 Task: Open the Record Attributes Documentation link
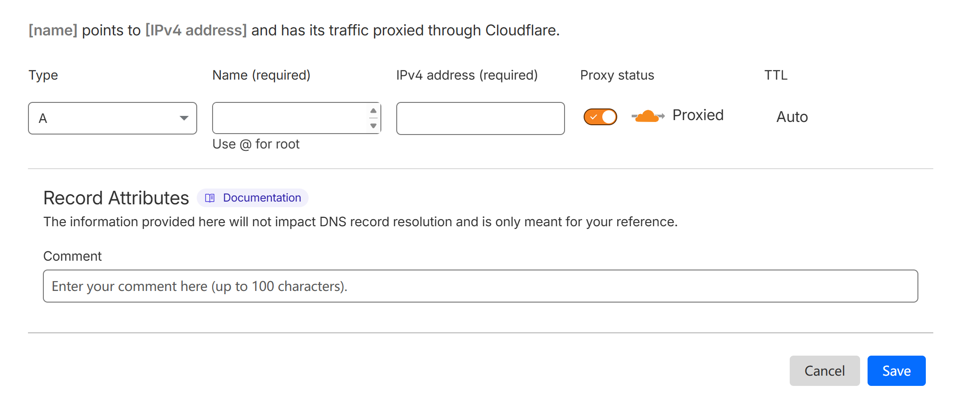[x=262, y=198]
